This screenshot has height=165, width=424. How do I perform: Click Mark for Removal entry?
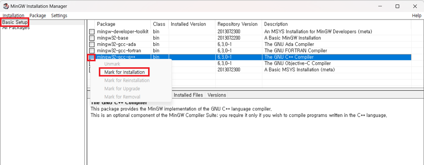(x=122, y=97)
